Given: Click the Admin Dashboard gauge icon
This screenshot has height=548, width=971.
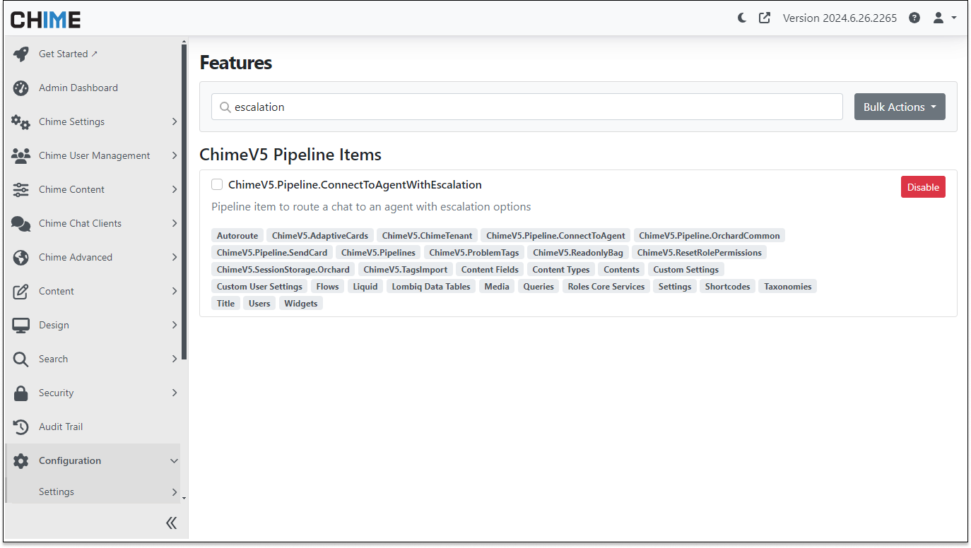Looking at the screenshot, I should (21, 88).
